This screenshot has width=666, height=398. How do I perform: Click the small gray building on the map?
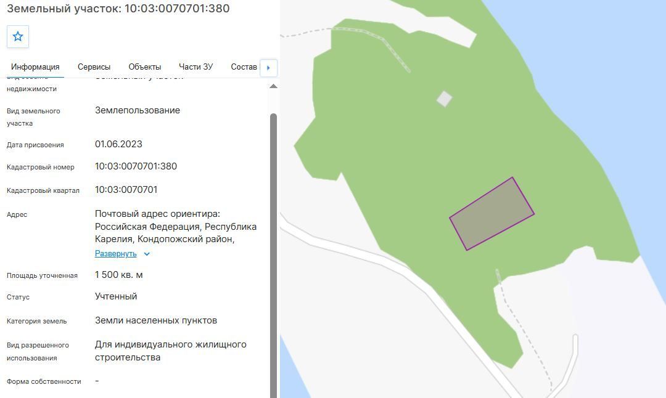[444, 99]
